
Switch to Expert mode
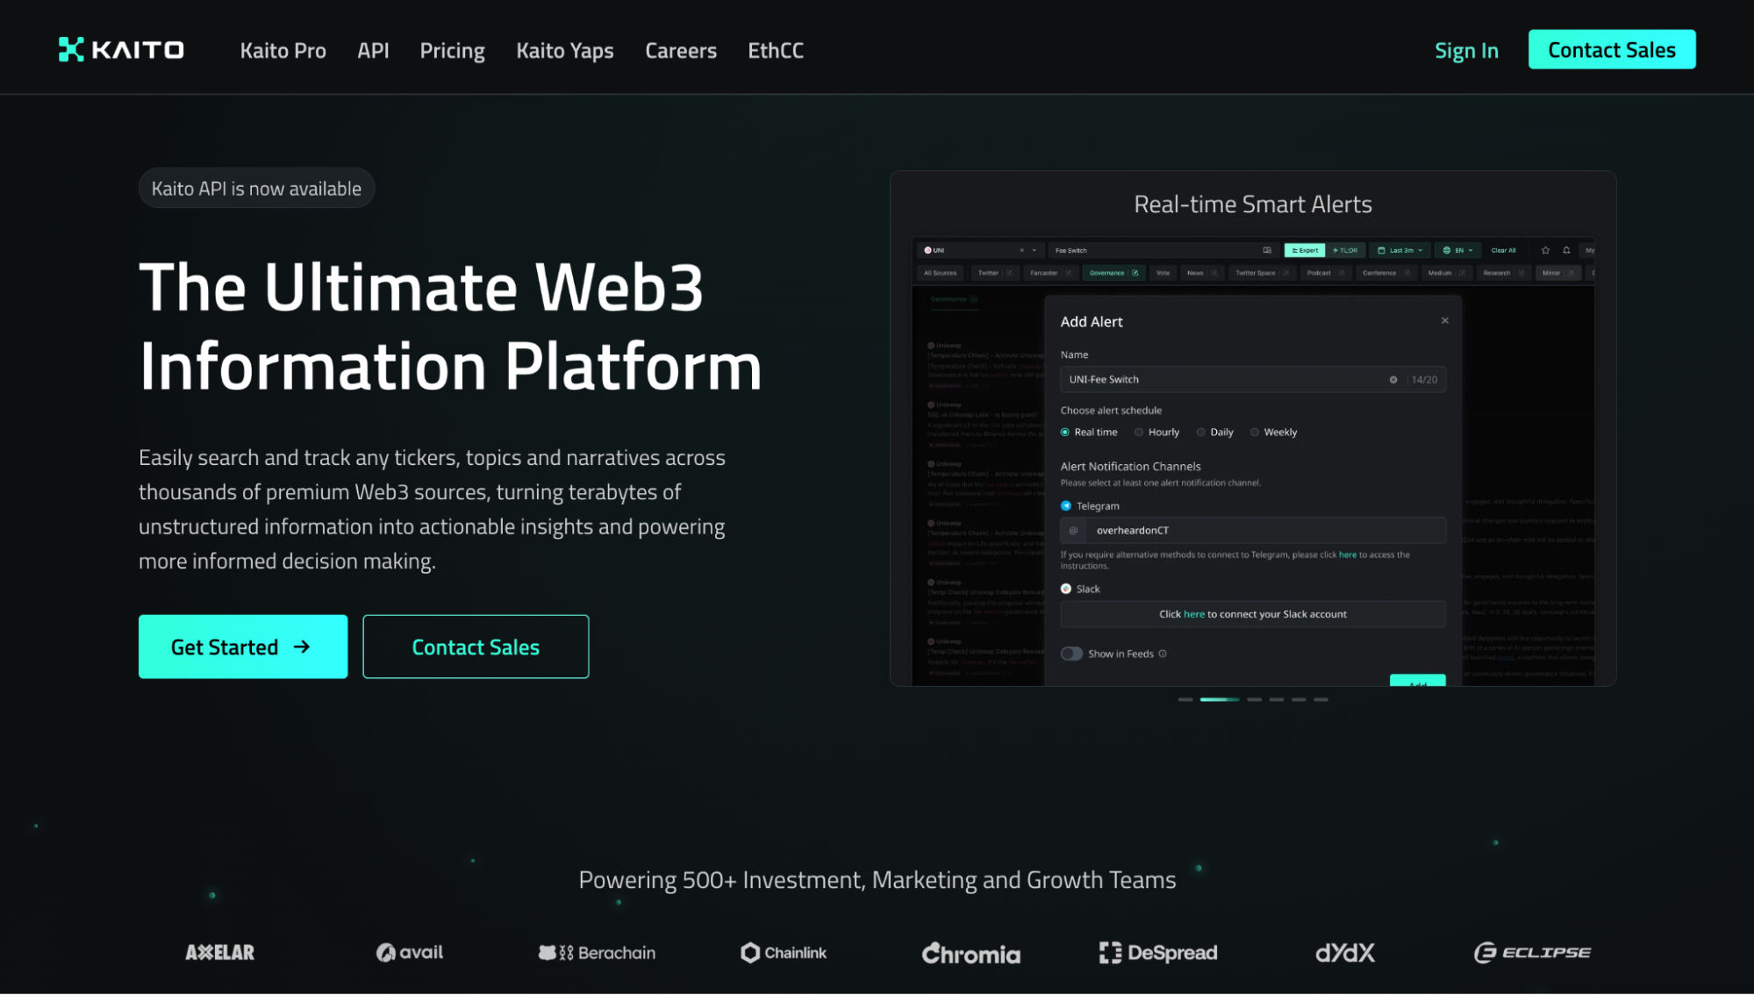pos(1305,251)
